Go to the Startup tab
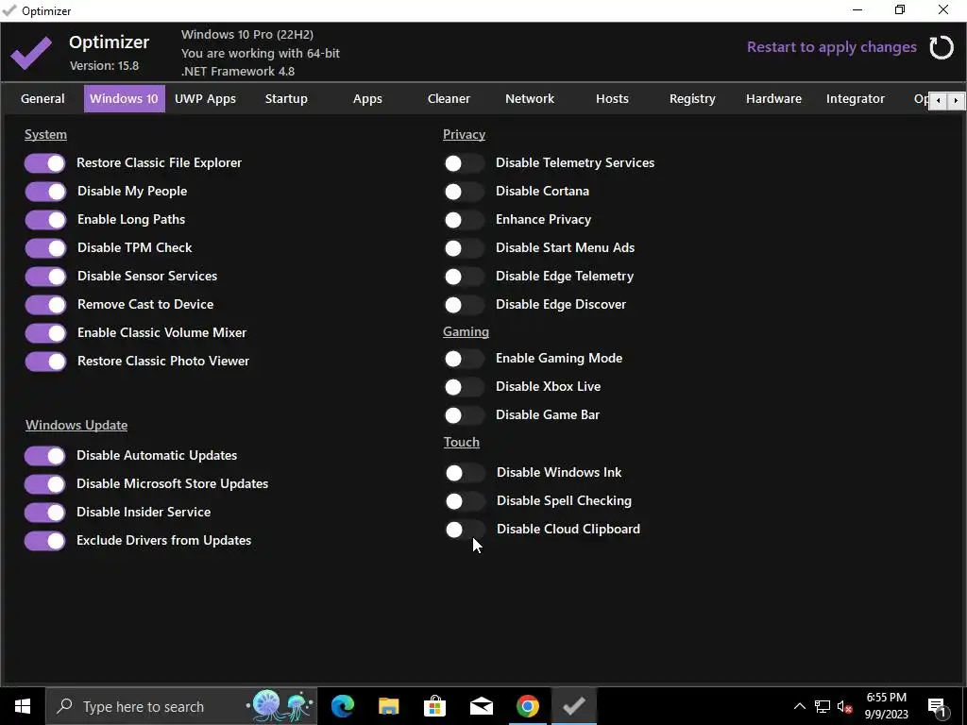Screen dimensions: 967x725 pos(286,98)
